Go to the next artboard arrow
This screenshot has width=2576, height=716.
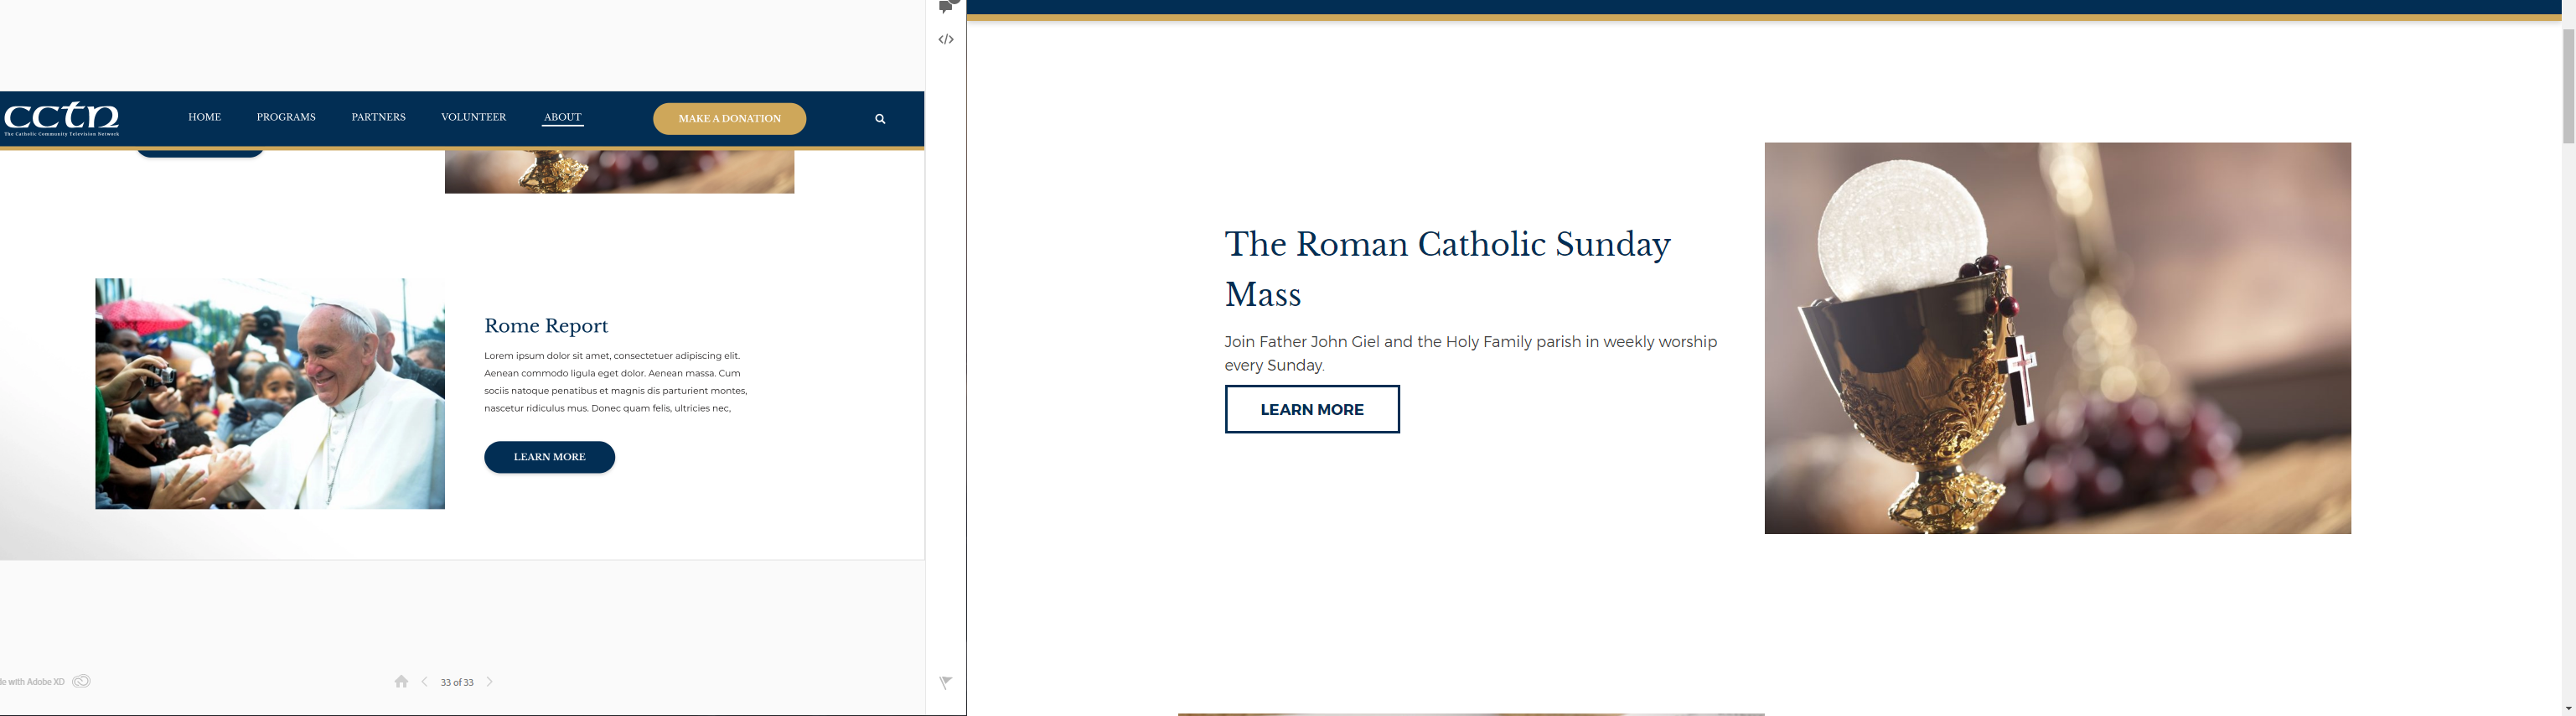coord(490,682)
